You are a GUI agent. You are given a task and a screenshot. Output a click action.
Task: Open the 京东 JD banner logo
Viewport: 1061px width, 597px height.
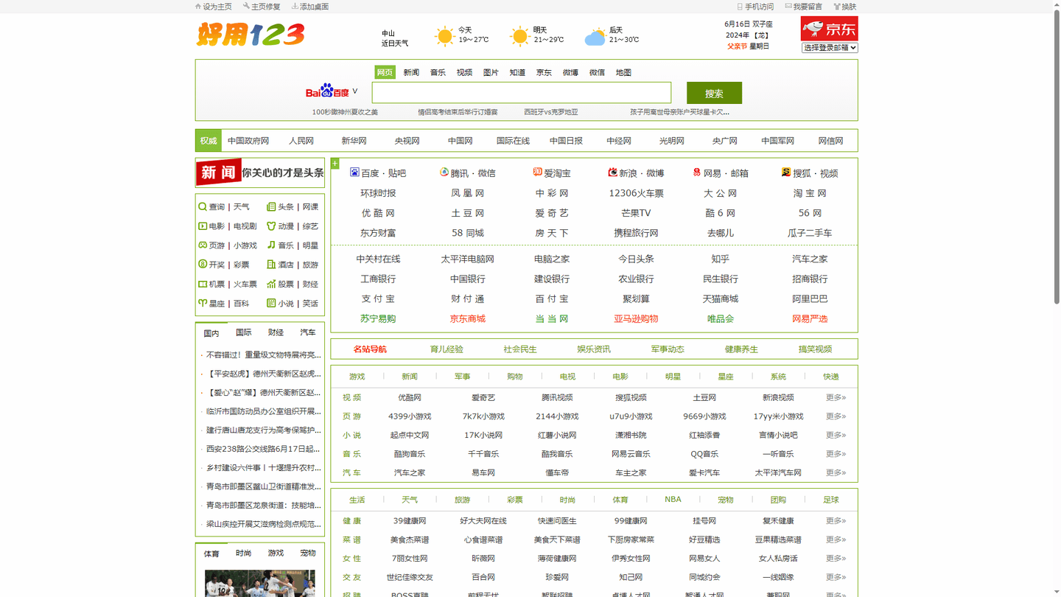(829, 29)
